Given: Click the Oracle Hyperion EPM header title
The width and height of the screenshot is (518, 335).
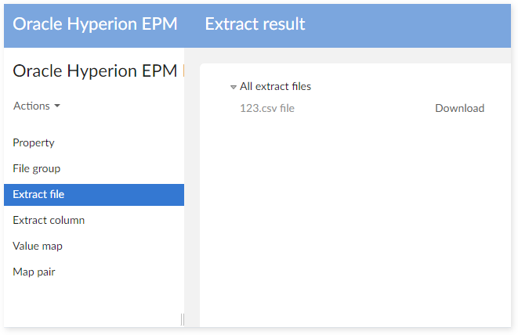Looking at the screenshot, I should 96,24.
